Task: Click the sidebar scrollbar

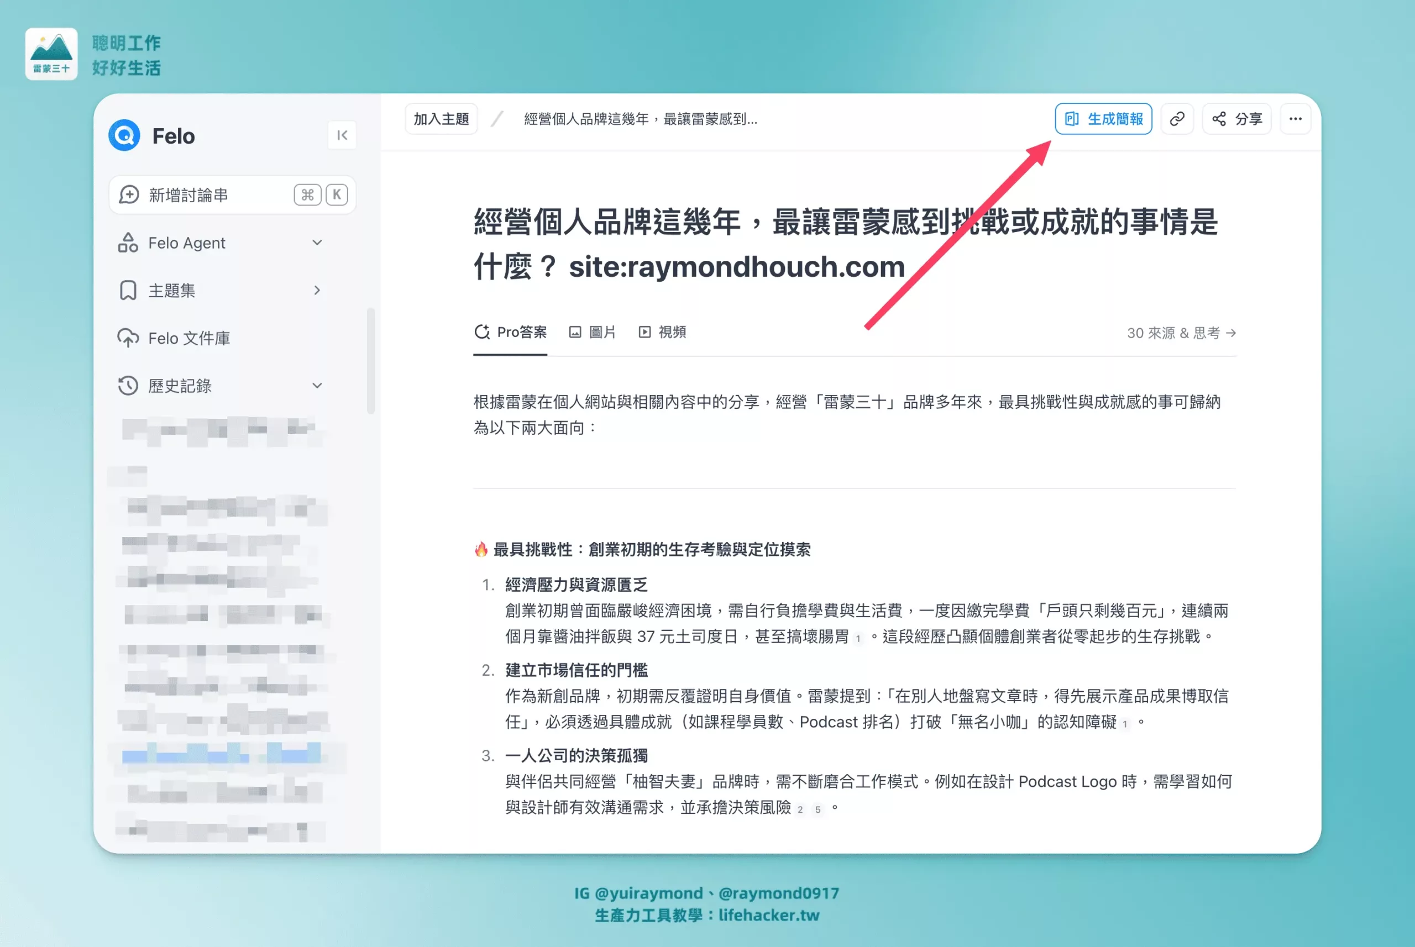Action: [x=370, y=361]
